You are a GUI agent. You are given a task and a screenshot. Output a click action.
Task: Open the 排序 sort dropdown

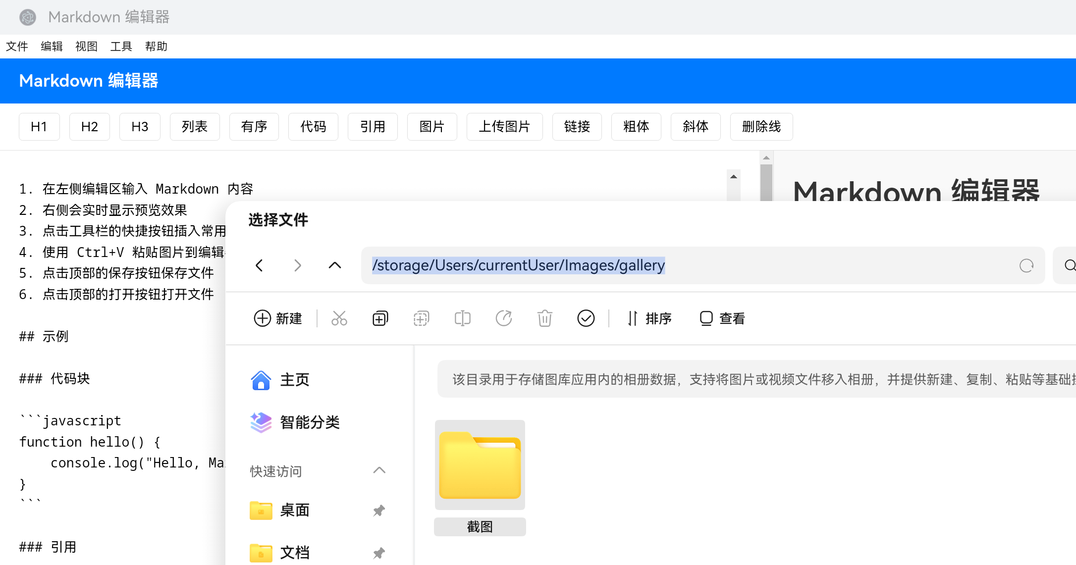pyautogui.click(x=649, y=318)
